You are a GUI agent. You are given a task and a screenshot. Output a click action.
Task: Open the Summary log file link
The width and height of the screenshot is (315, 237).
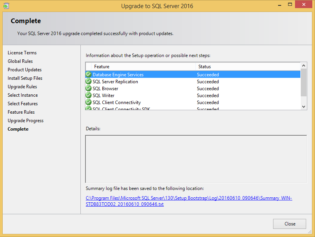(189, 201)
